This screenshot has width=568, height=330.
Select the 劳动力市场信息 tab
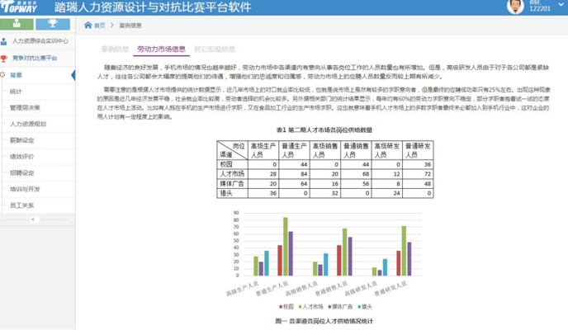[x=161, y=49]
